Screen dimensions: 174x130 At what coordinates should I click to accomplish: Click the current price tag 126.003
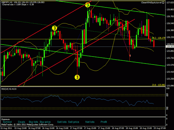pos(170,47)
